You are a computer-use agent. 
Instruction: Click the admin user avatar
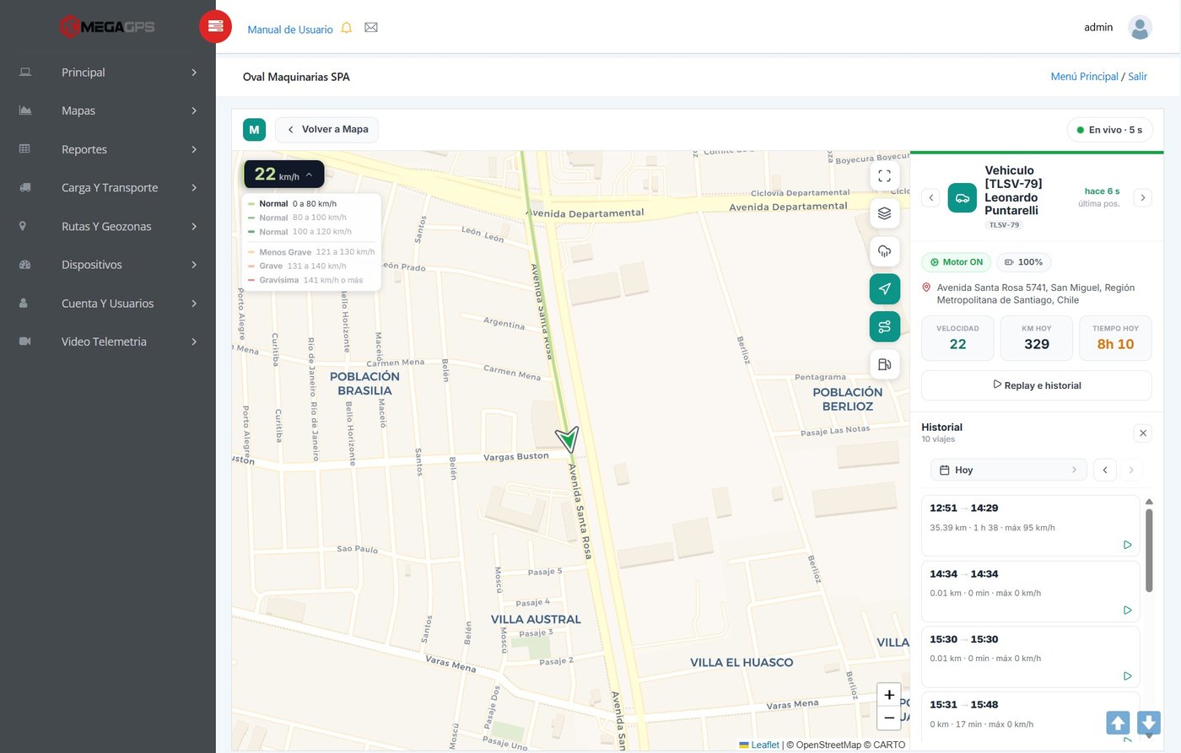tap(1140, 27)
